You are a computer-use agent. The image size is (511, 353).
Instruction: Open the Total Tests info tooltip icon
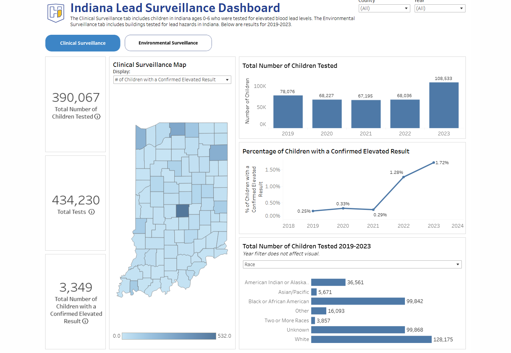point(92,212)
